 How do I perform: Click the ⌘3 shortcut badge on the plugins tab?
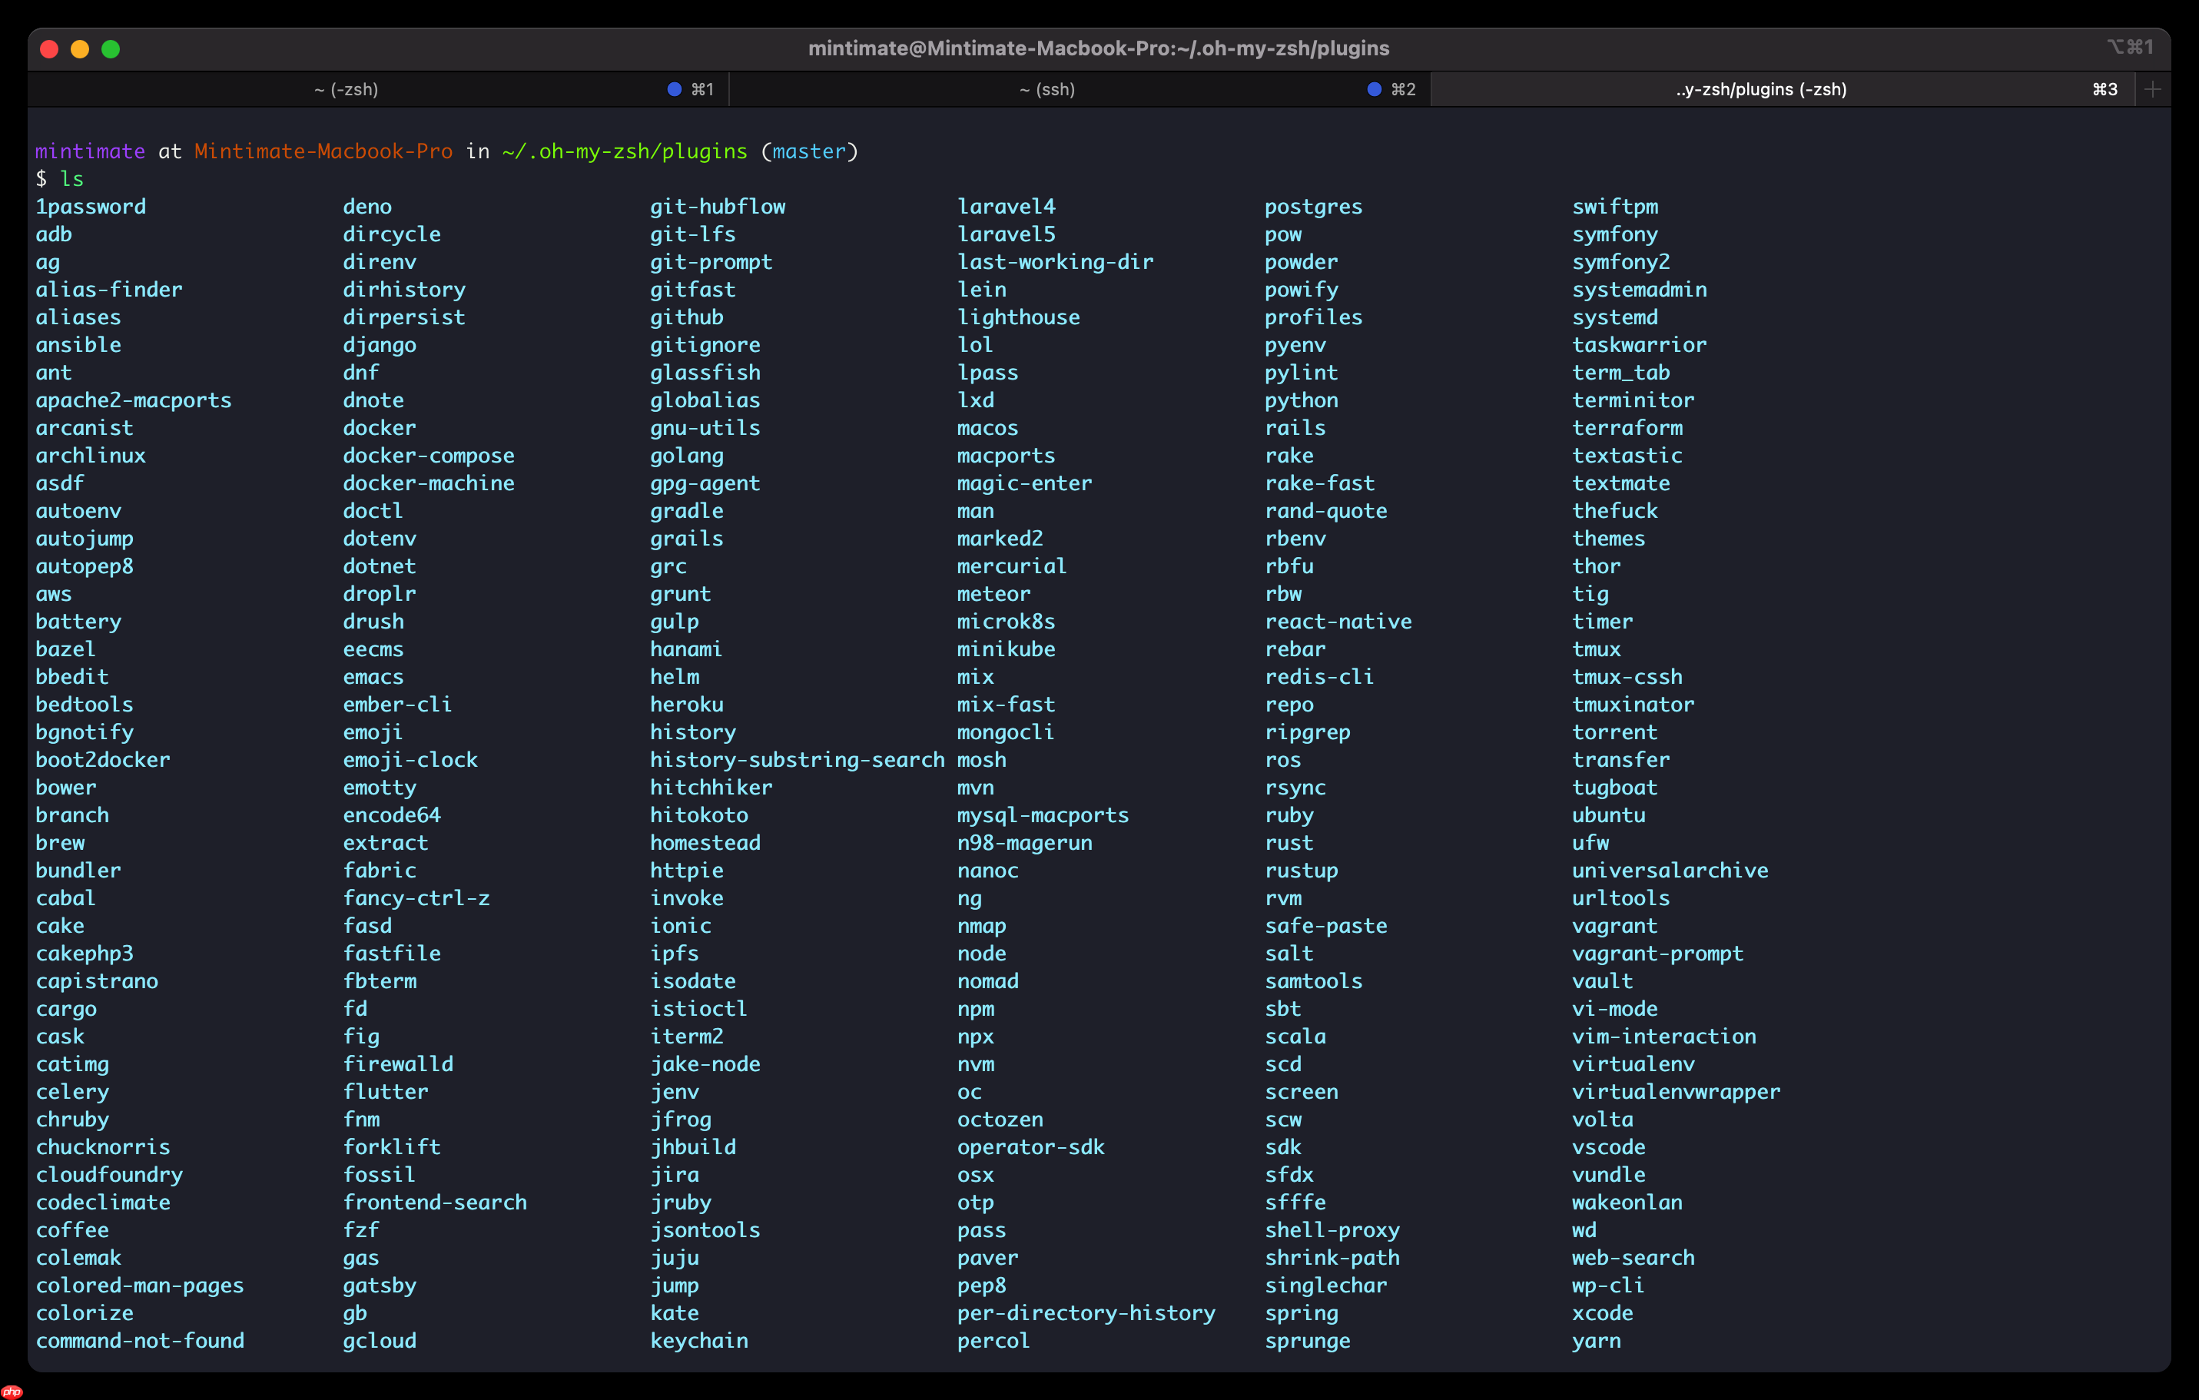tap(2106, 88)
